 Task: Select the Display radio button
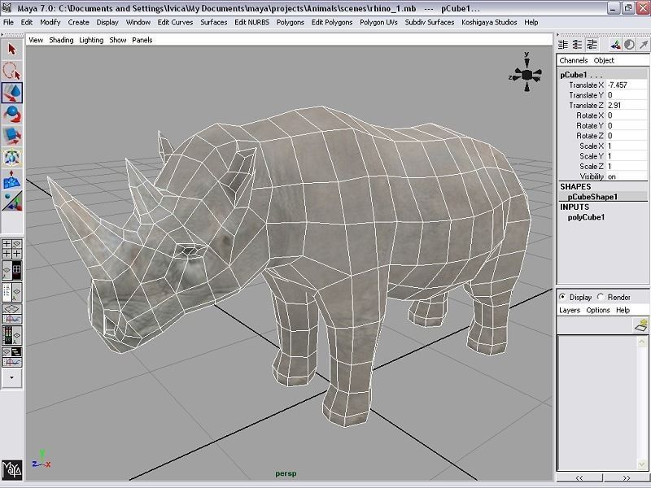tap(562, 297)
